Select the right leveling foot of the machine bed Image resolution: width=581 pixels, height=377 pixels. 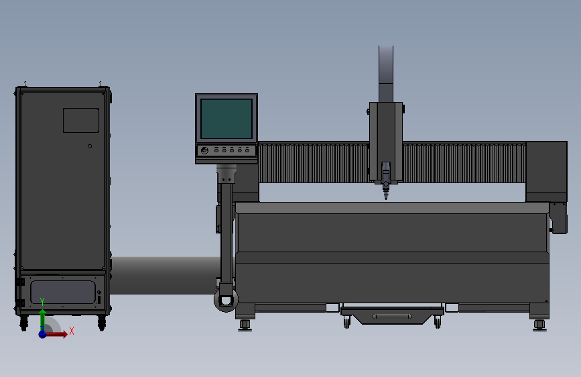click(x=540, y=325)
